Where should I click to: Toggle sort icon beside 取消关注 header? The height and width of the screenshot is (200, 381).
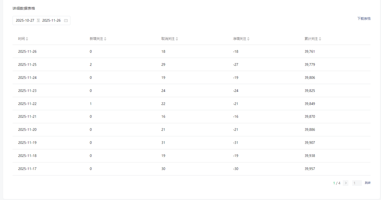[177, 39]
